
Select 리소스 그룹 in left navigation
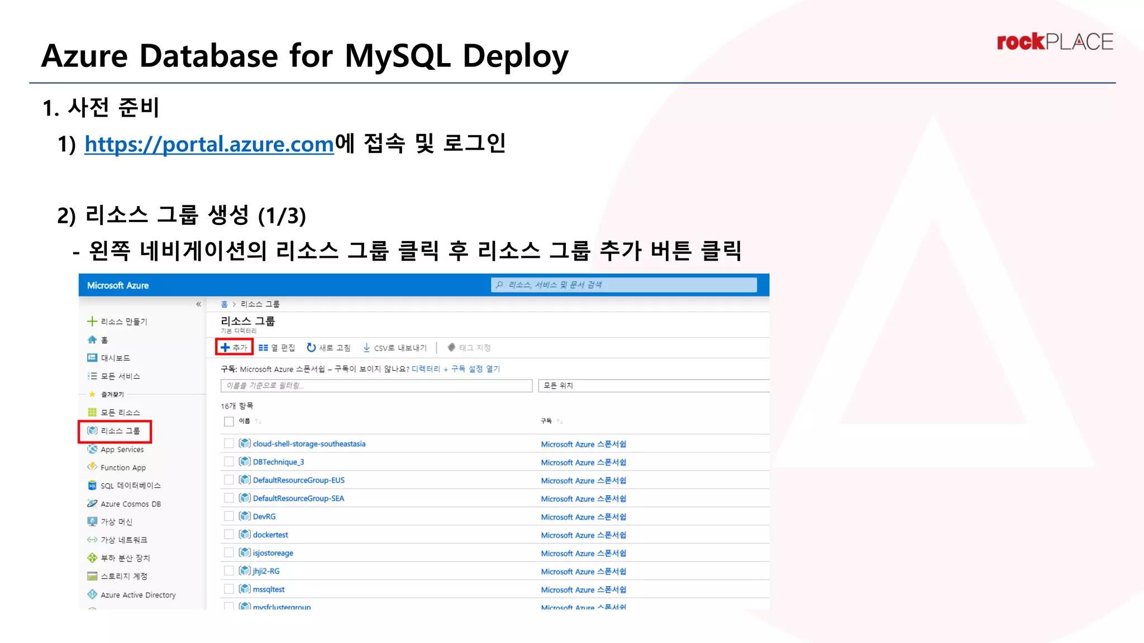pyautogui.click(x=115, y=431)
